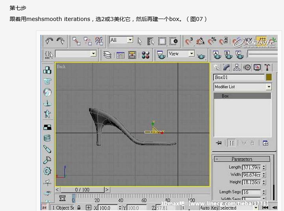Click the coiled spring sidebar icon
284x211 pixels.
47,138
